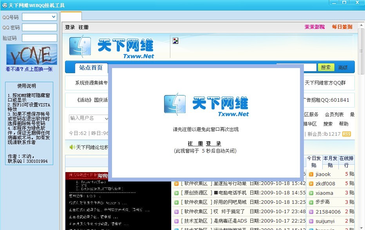This screenshot has height=230, width=365.
Task: Open user jiaook in the ranking list
Action: coord(323,174)
